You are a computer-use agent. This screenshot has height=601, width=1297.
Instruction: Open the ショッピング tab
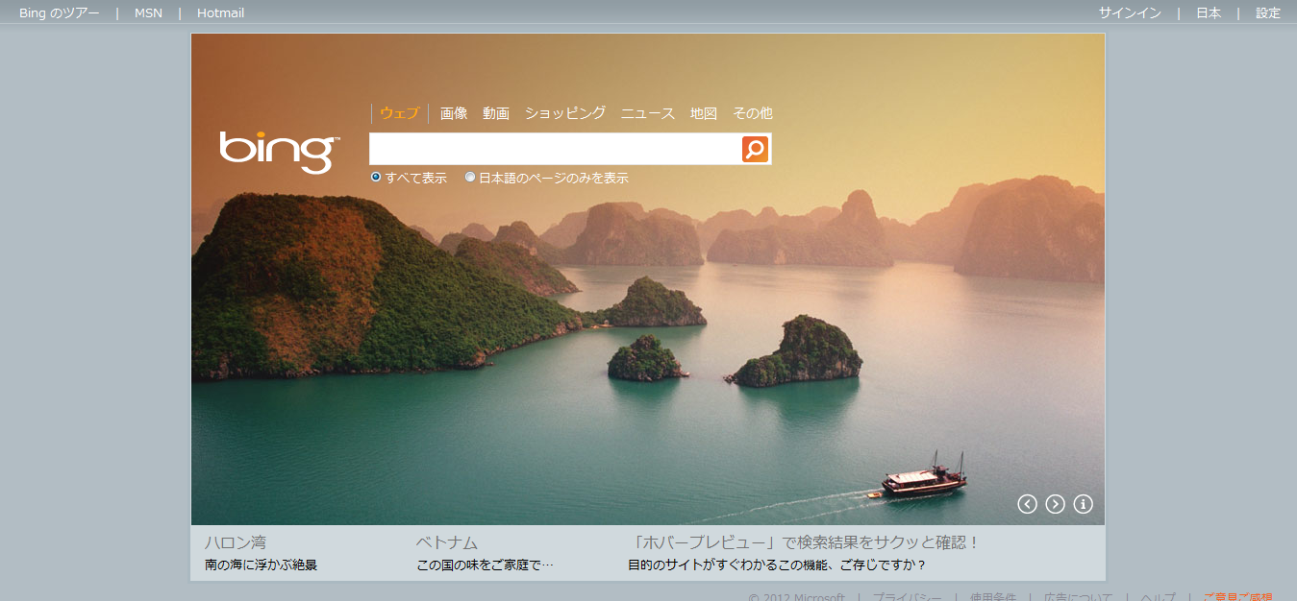pyautogui.click(x=565, y=113)
